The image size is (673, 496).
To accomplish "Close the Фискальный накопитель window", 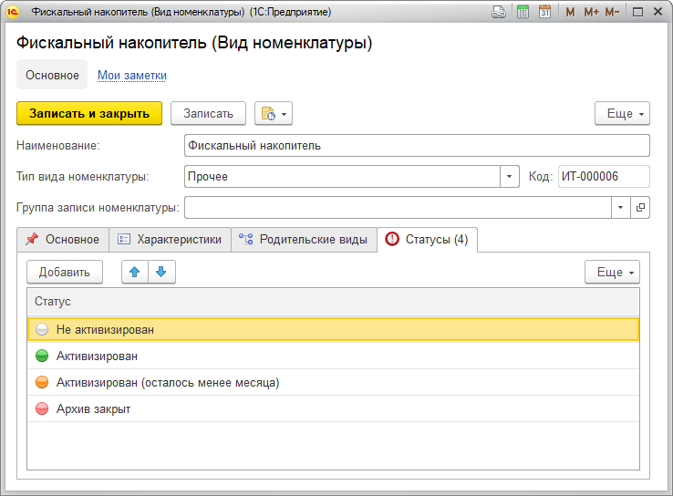I will tap(658, 12).
